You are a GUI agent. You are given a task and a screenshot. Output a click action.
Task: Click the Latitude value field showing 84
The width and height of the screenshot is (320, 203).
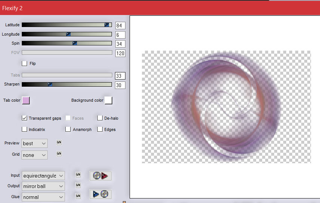pyautogui.click(x=120, y=26)
